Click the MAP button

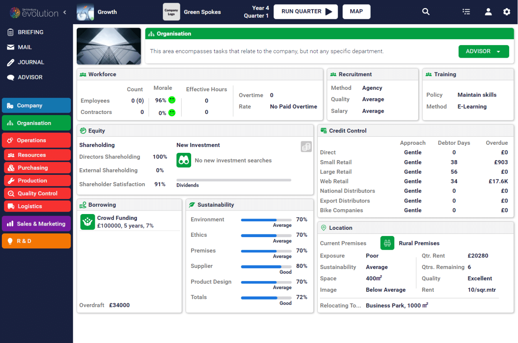[x=356, y=12]
